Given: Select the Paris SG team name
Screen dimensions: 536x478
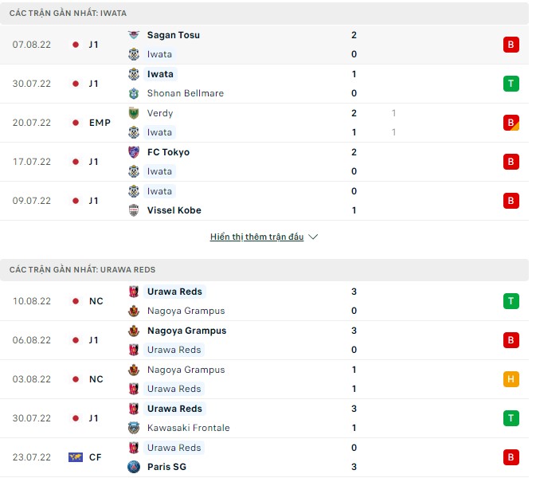Looking at the screenshot, I should coord(166,467).
